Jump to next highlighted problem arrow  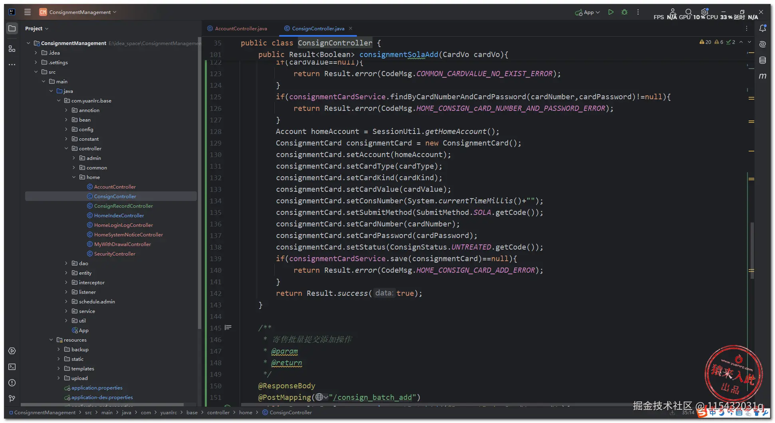[749, 42]
